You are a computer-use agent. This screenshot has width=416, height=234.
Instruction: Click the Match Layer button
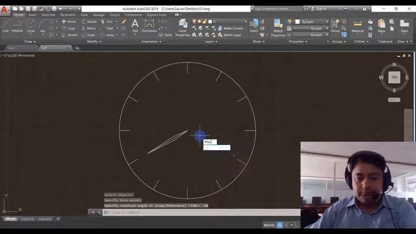[x=229, y=34]
